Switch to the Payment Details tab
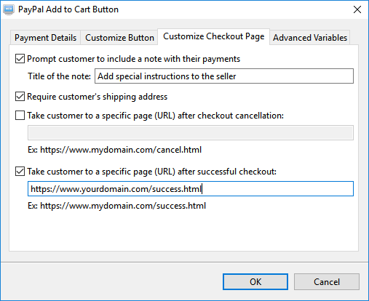The image size is (369, 301). (x=45, y=38)
